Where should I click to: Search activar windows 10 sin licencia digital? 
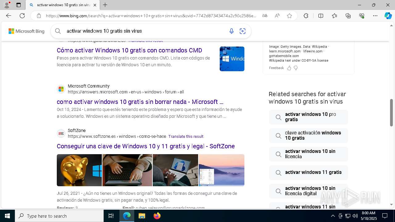click(x=308, y=191)
